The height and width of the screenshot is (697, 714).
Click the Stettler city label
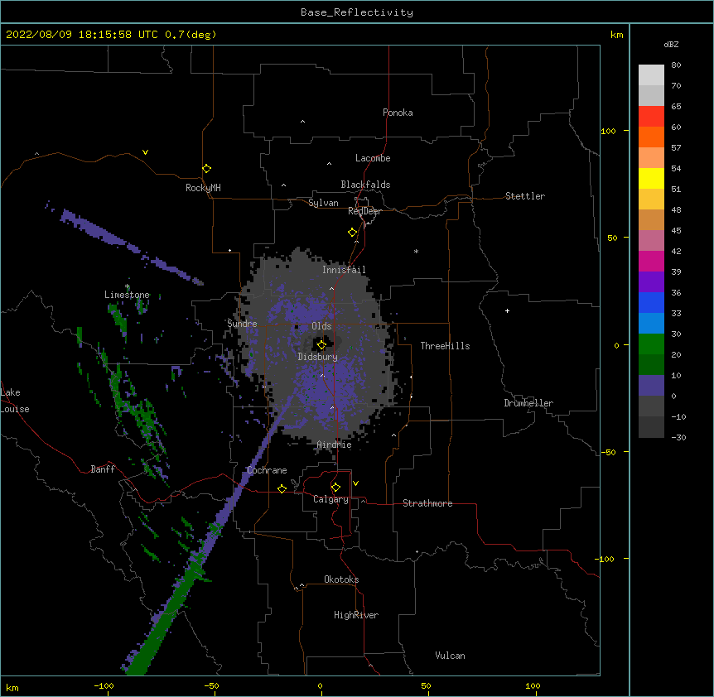[525, 196]
